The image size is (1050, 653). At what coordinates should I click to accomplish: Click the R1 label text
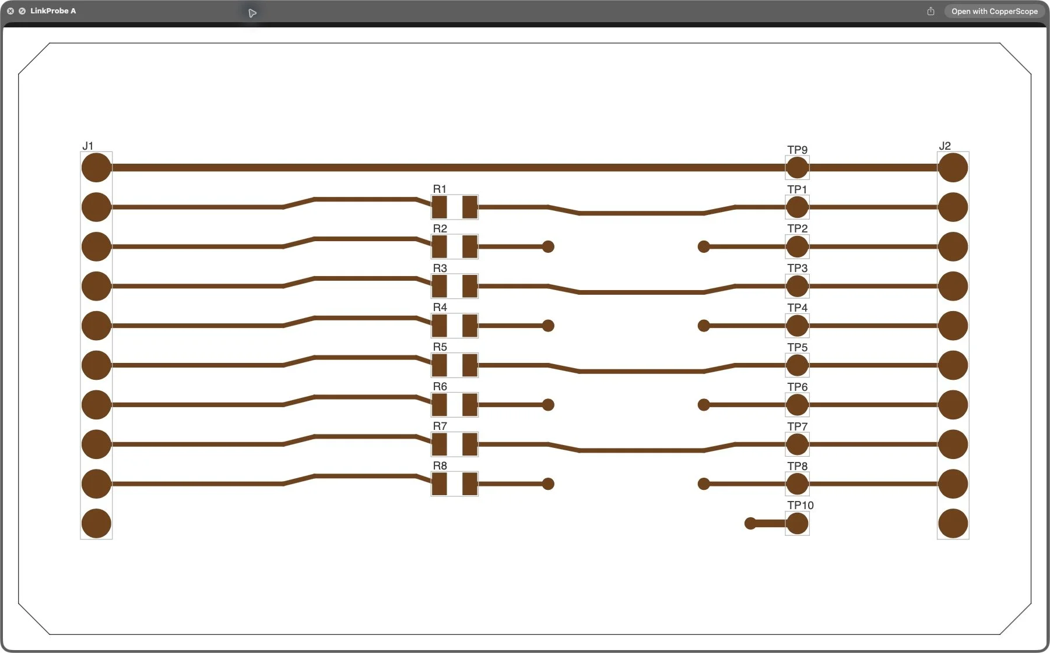tap(440, 189)
